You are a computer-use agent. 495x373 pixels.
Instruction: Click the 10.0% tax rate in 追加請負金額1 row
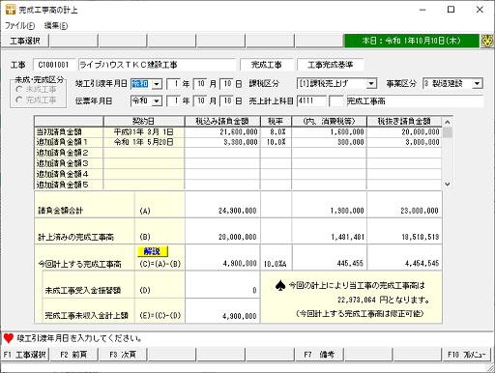point(276,142)
